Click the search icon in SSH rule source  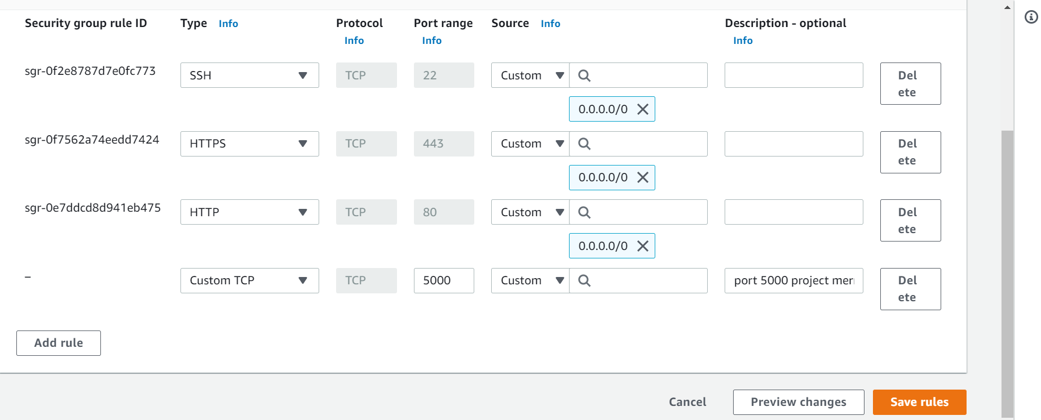[584, 75]
